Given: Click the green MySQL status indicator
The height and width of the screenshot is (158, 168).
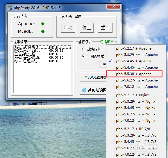Looking at the screenshot, I should [43, 32].
